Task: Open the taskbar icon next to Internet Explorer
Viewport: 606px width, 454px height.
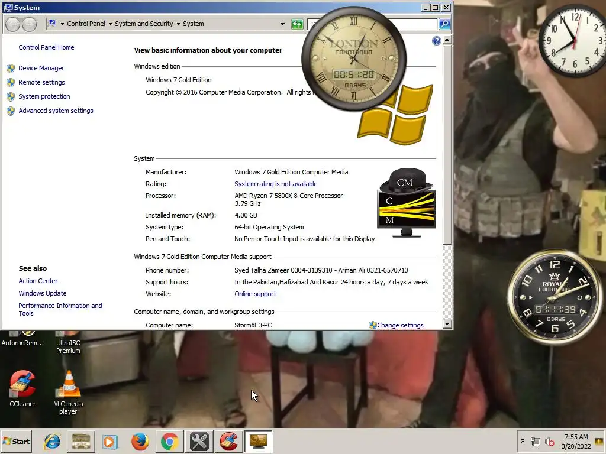Action: [80, 441]
